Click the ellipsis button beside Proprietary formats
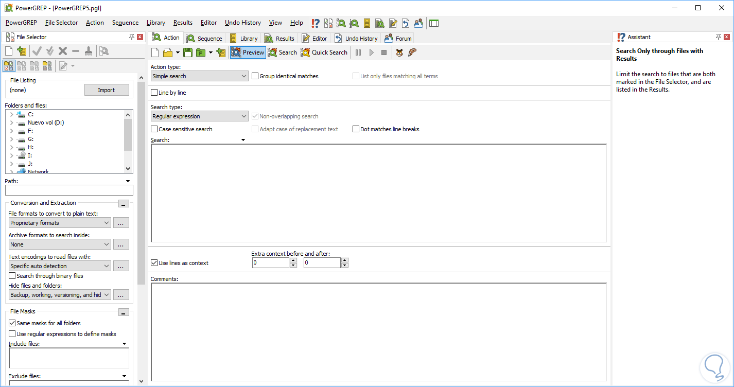 [x=121, y=223]
